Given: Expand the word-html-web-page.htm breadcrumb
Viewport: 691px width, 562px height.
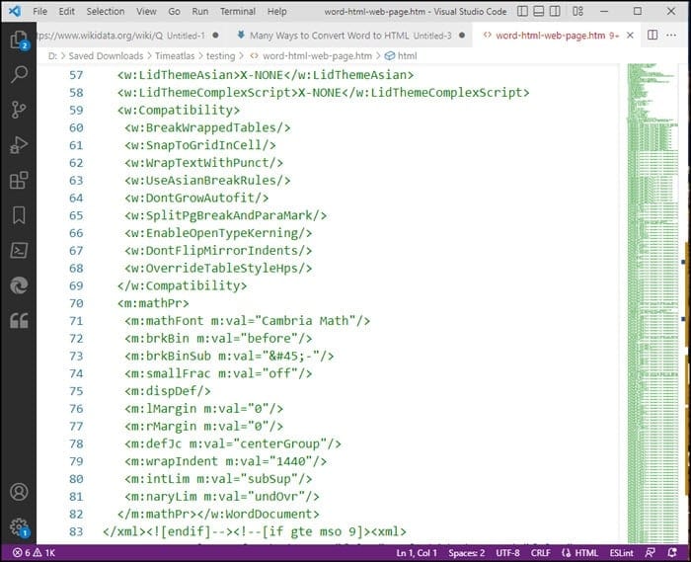Looking at the screenshot, I should pos(311,56).
